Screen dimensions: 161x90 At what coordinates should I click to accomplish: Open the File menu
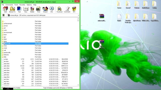[x=3, y=5]
